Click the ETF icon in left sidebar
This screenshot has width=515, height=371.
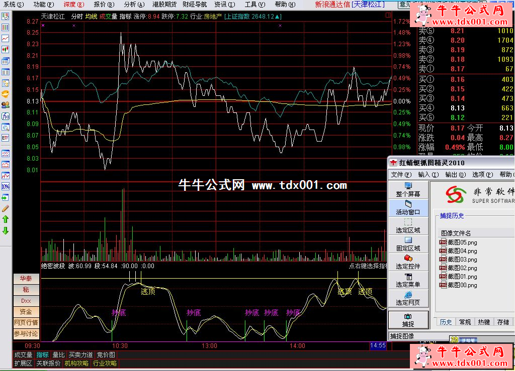(x=5, y=138)
